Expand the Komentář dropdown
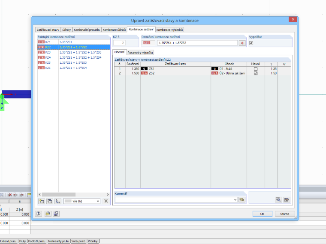326x244 pixels. [235, 199]
